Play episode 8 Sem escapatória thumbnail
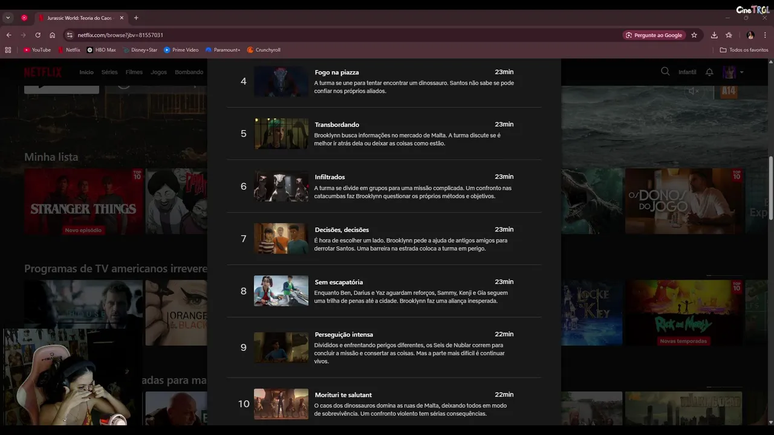The height and width of the screenshot is (435, 774). point(281,291)
